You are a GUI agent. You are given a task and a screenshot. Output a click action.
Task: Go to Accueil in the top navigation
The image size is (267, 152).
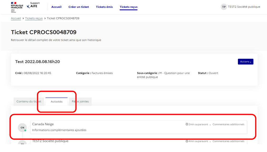56,7
